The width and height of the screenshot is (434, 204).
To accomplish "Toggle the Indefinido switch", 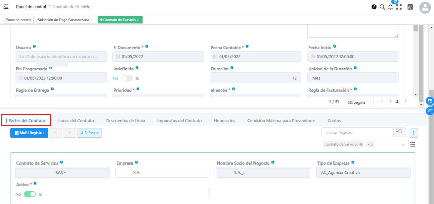I will point(127,78).
